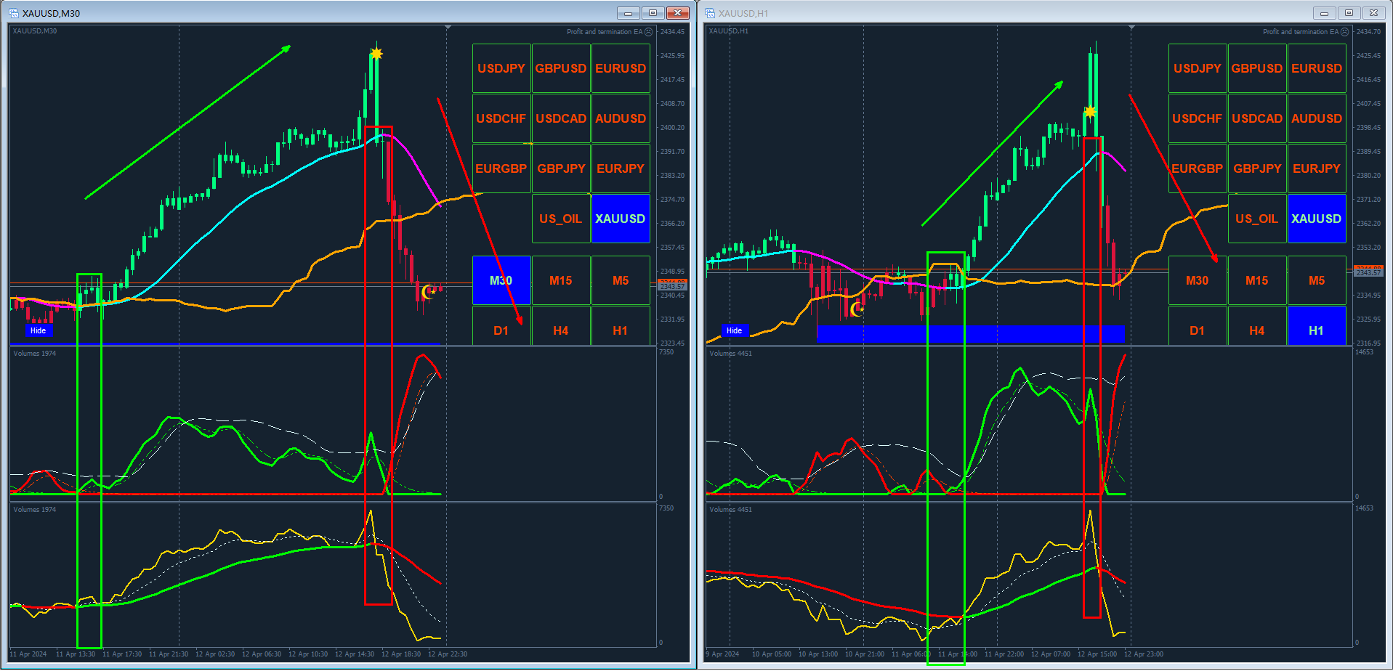This screenshot has width=1393, height=671.
Task: Choose USDCAD in the M30 window
Action: [561, 118]
